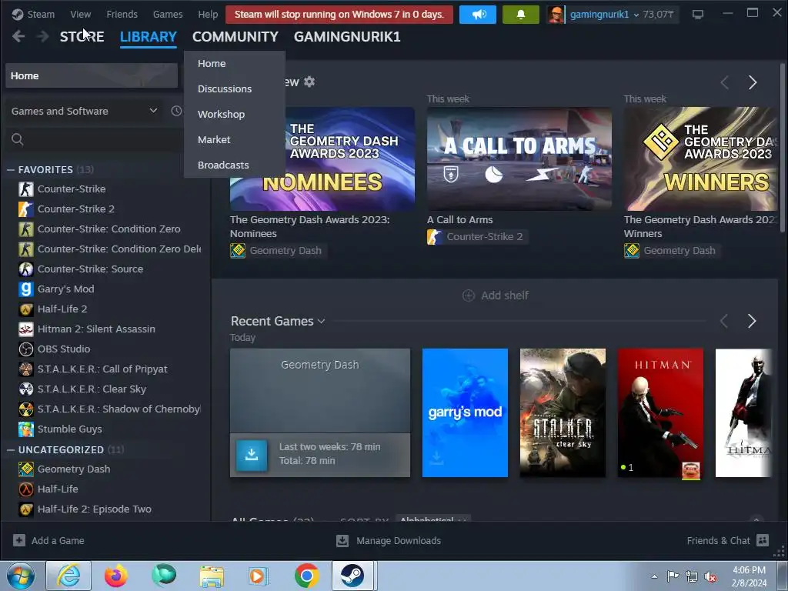This screenshot has height=591, width=788.
Task: Open the Games and Software filter dropdown
Action: 85,111
